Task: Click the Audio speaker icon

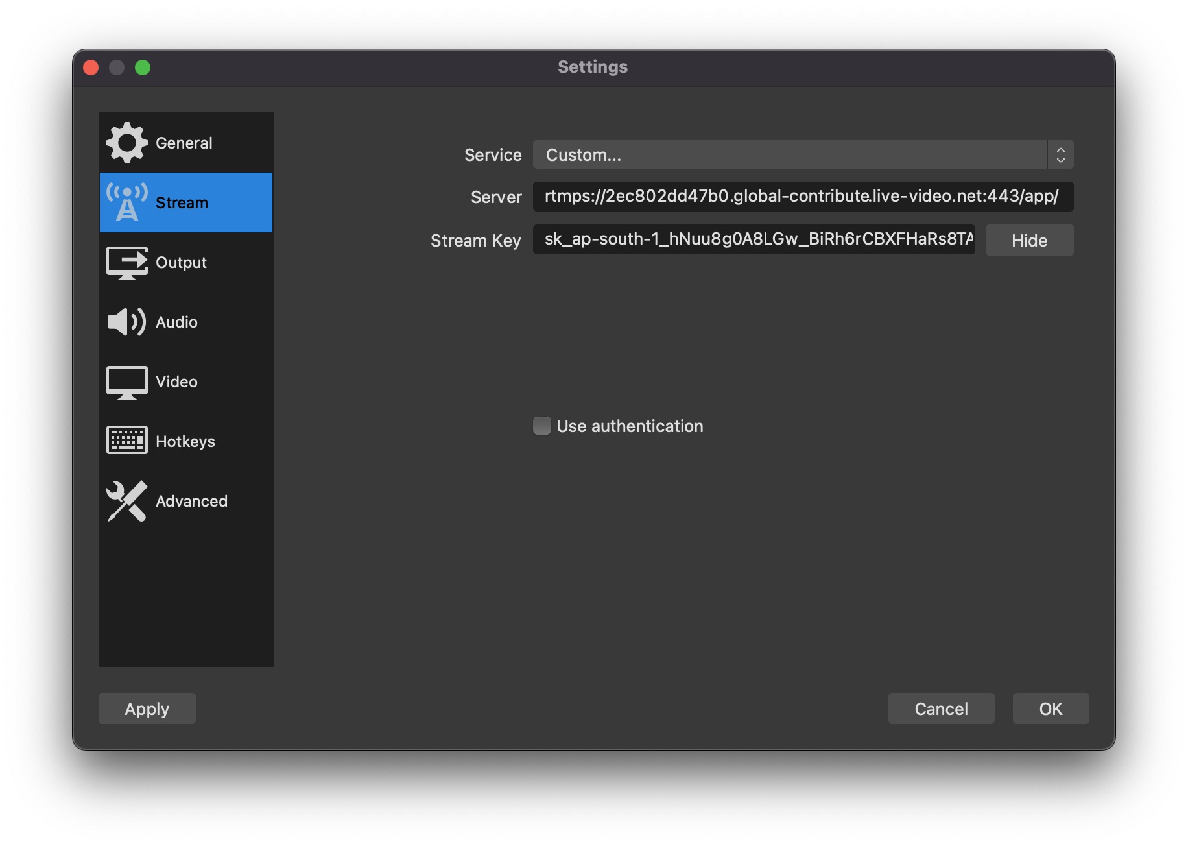Action: click(126, 322)
